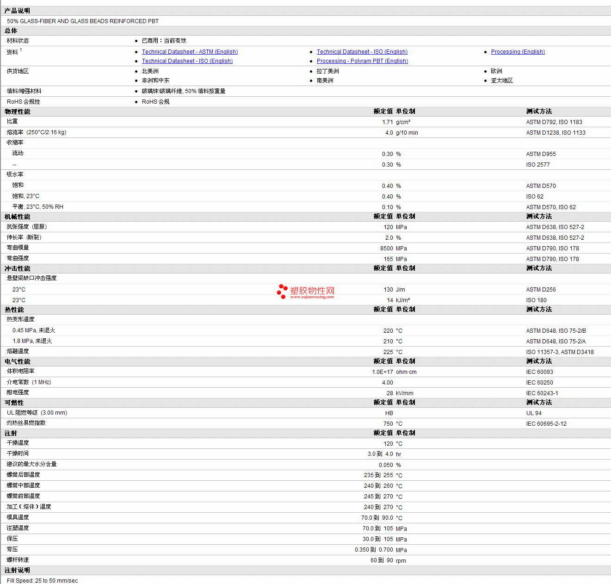The width and height of the screenshot is (611, 584).
Task: Click the 机械性能 section header
Action: tap(18, 217)
